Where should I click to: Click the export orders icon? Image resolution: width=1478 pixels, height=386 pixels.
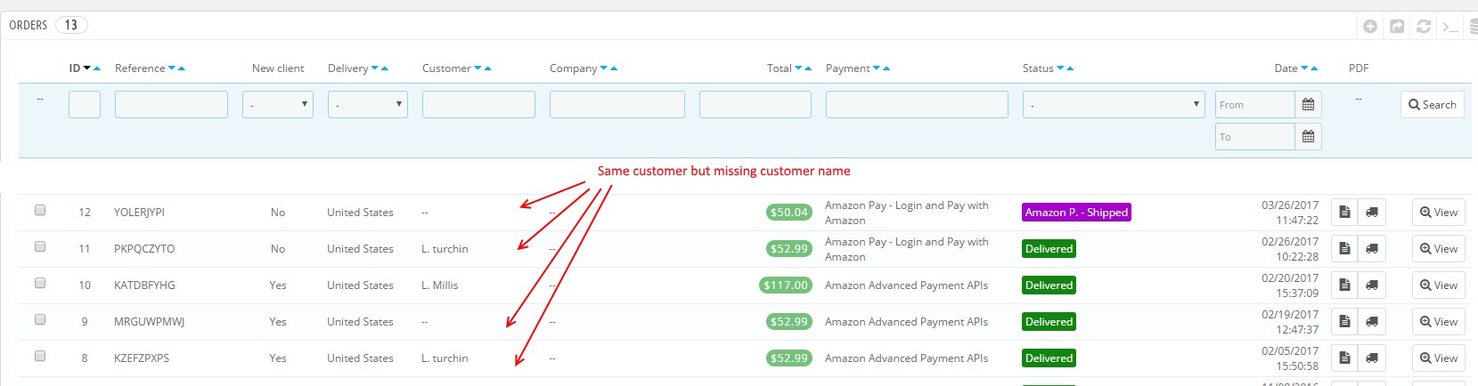(x=1397, y=27)
